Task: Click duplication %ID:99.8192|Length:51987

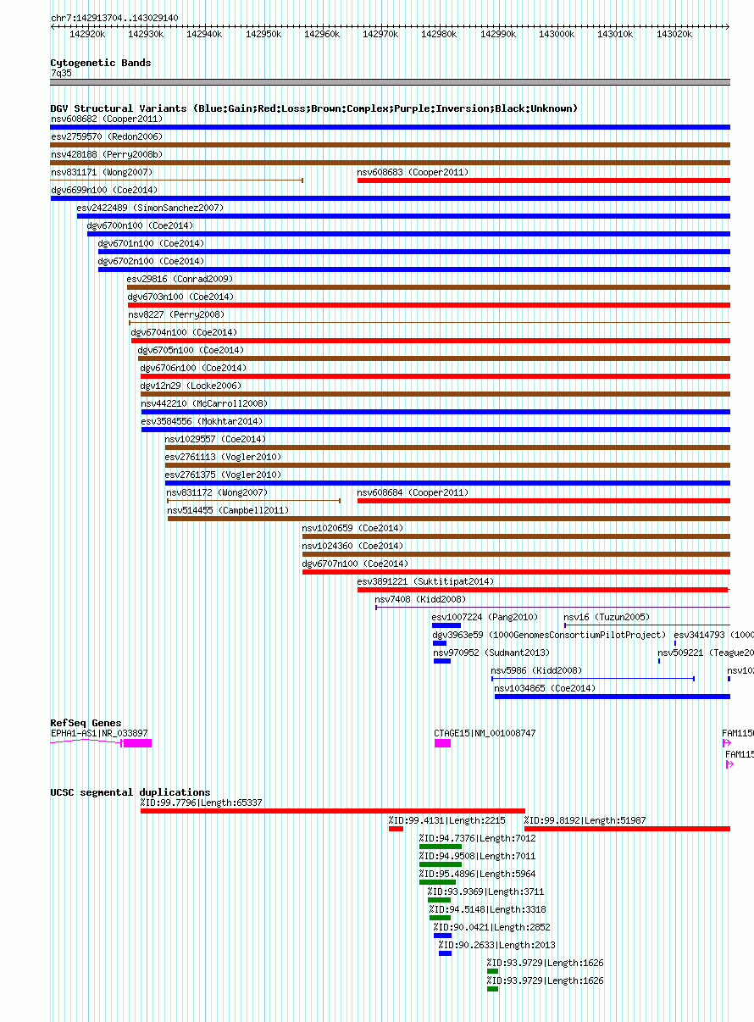Action: click(x=585, y=820)
